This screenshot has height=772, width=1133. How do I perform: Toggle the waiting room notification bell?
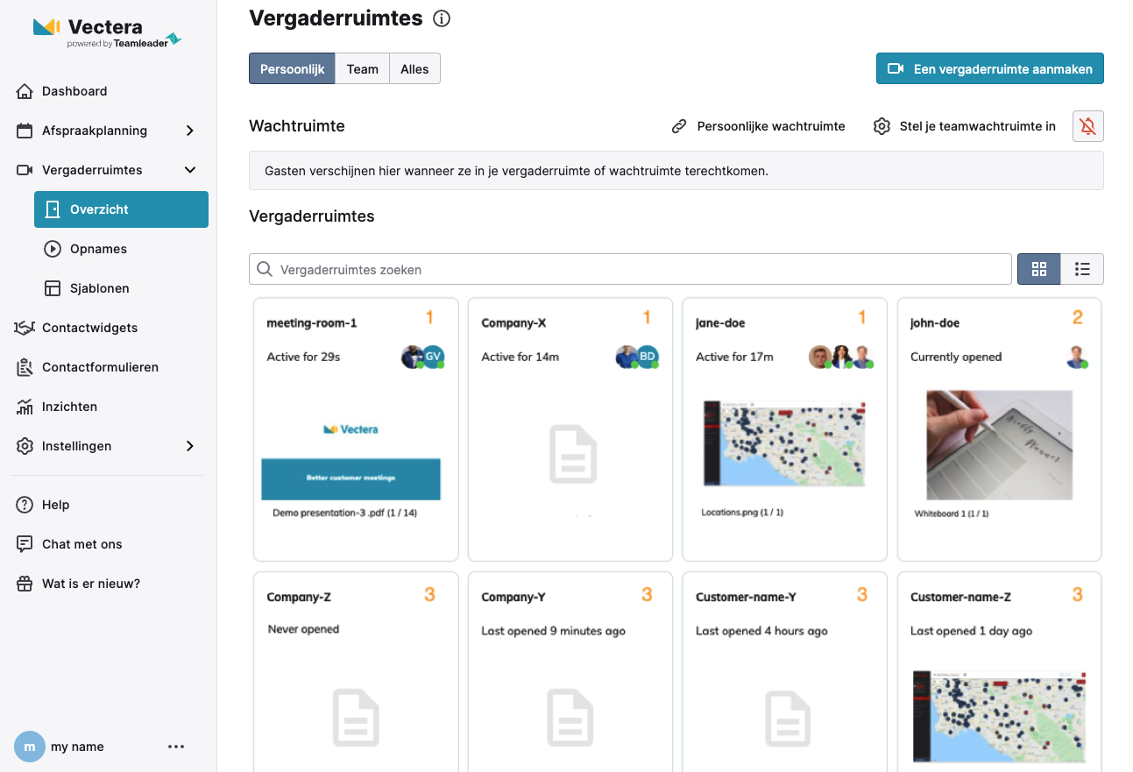pos(1087,126)
